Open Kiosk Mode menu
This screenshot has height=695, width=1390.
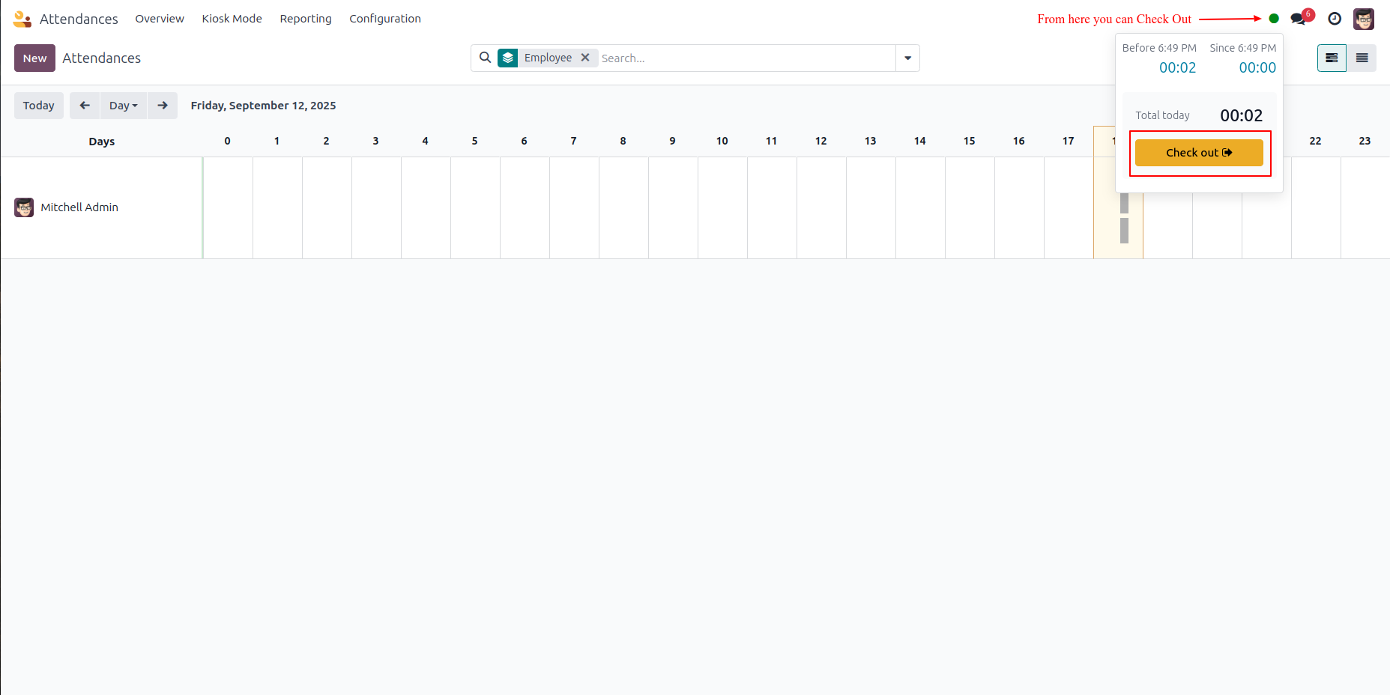232,19
